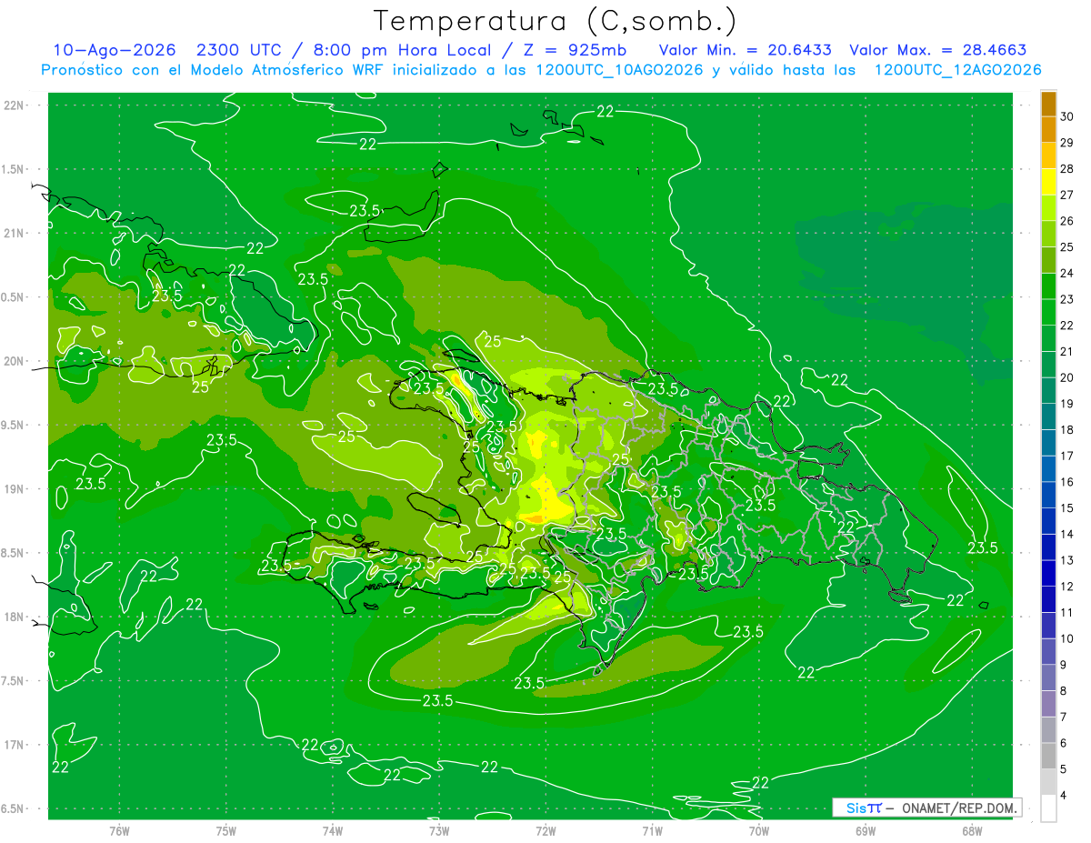Click the colorbar legend label "28"
This screenshot has height=843, width=1091.
1067,168
